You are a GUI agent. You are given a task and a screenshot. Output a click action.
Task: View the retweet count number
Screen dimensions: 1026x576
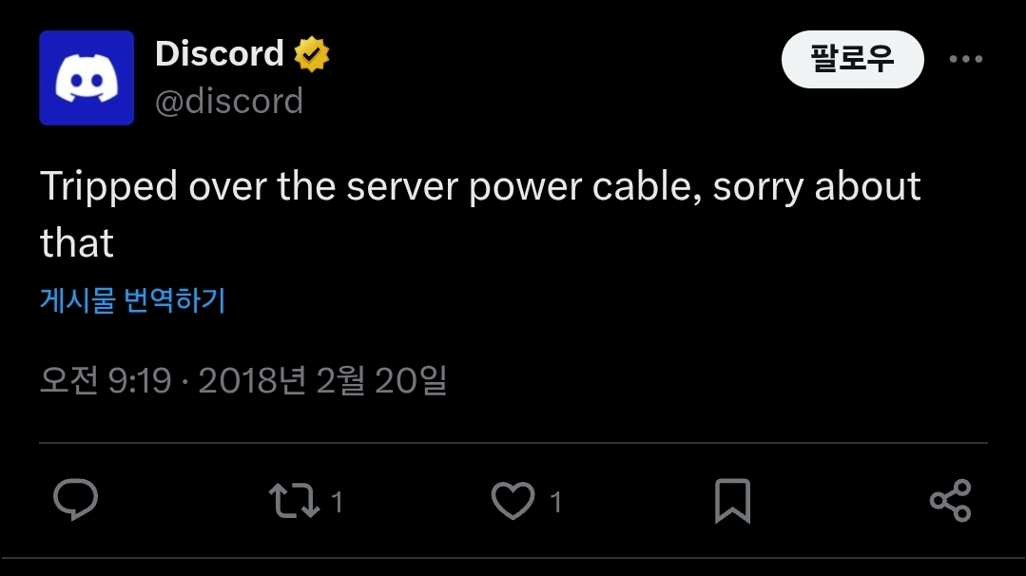(337, 501)
